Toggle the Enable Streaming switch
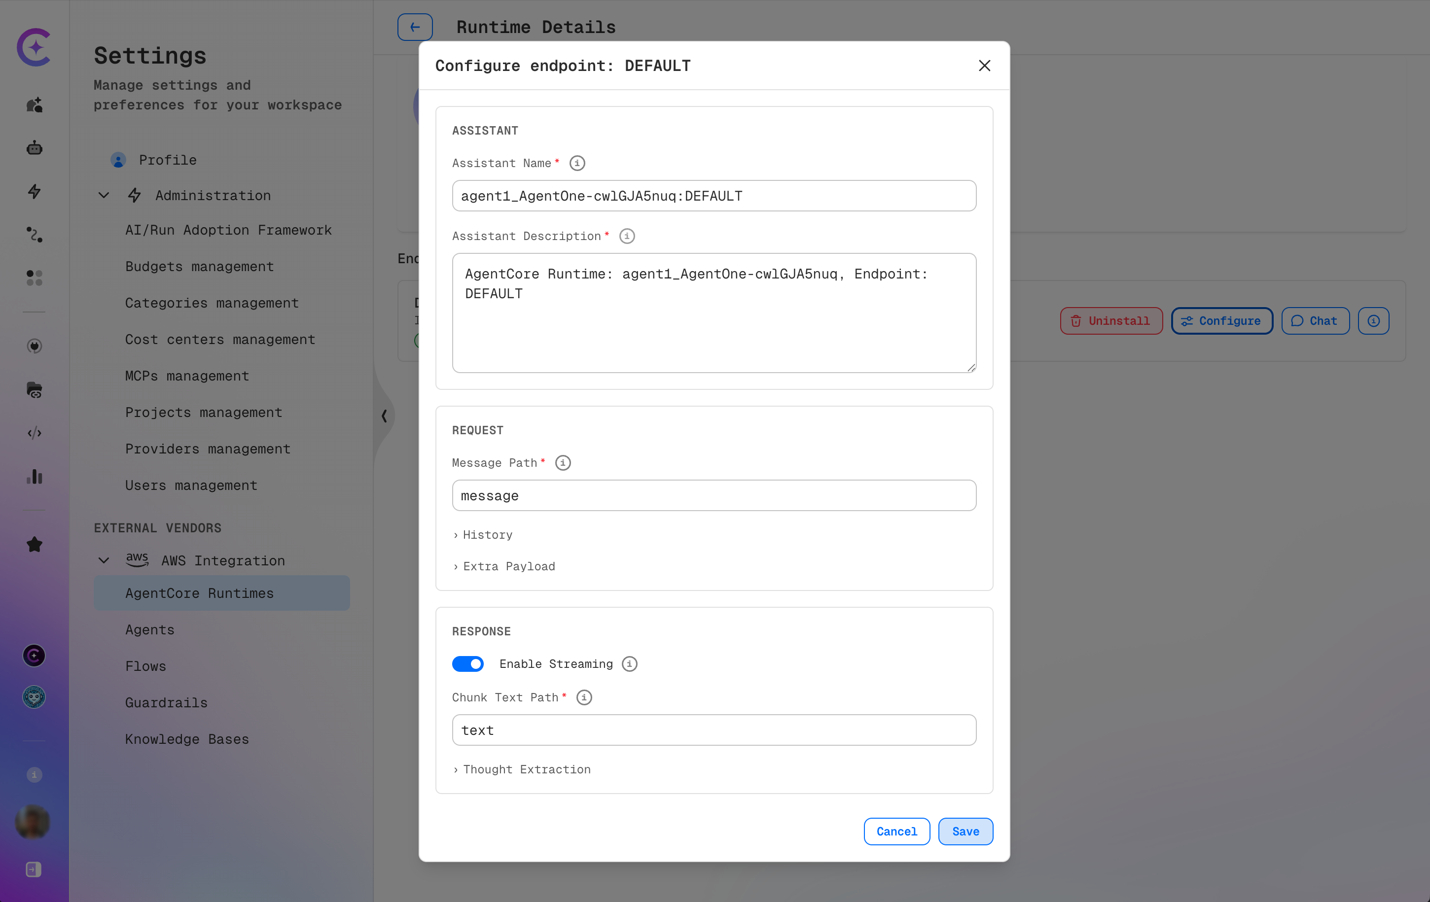Screen dimensions: 1430x902 point(468,664)
